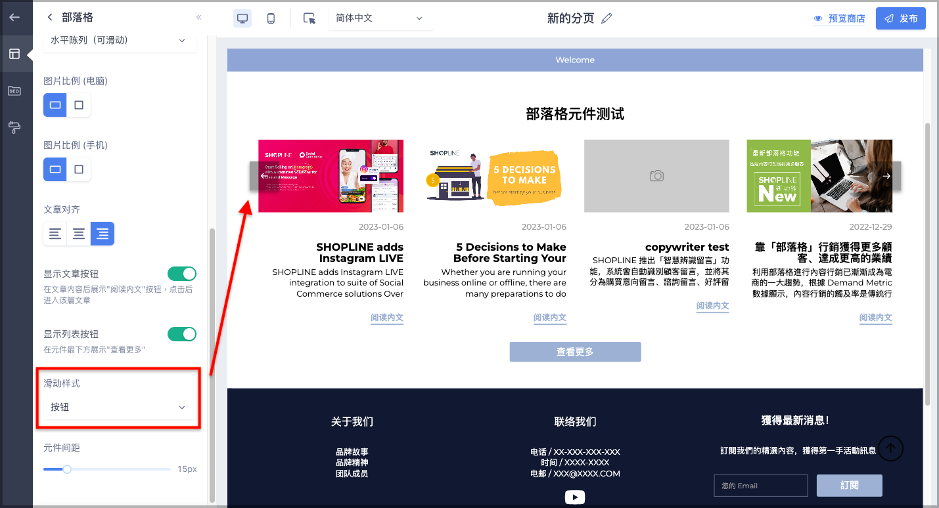Click the 品牌故事 footer link
The height and width of the screenshot is (508, 939).
[x=352, y=452]
